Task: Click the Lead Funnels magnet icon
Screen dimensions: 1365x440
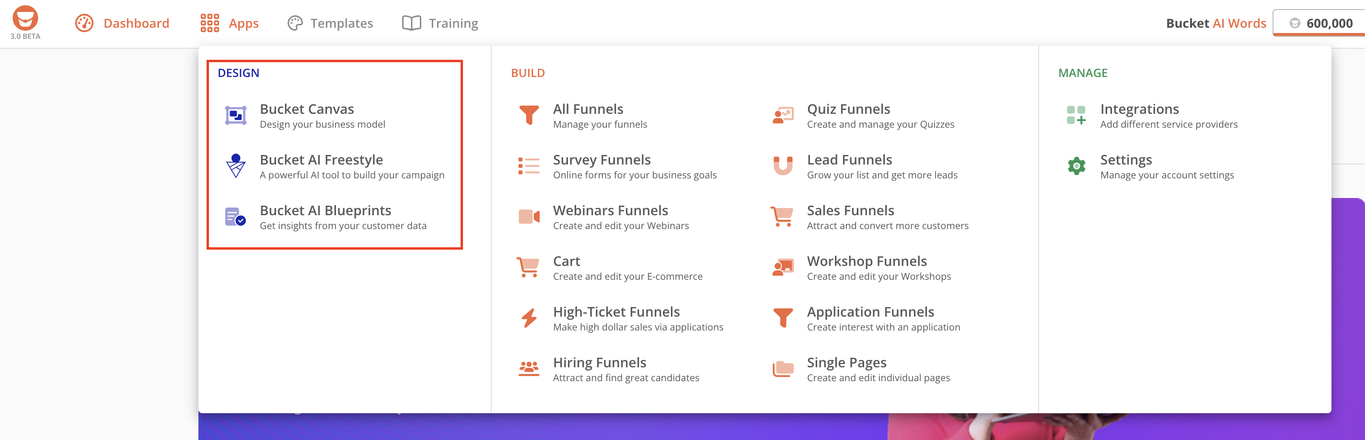Action: pyautogui.click(x=783, y=166)
